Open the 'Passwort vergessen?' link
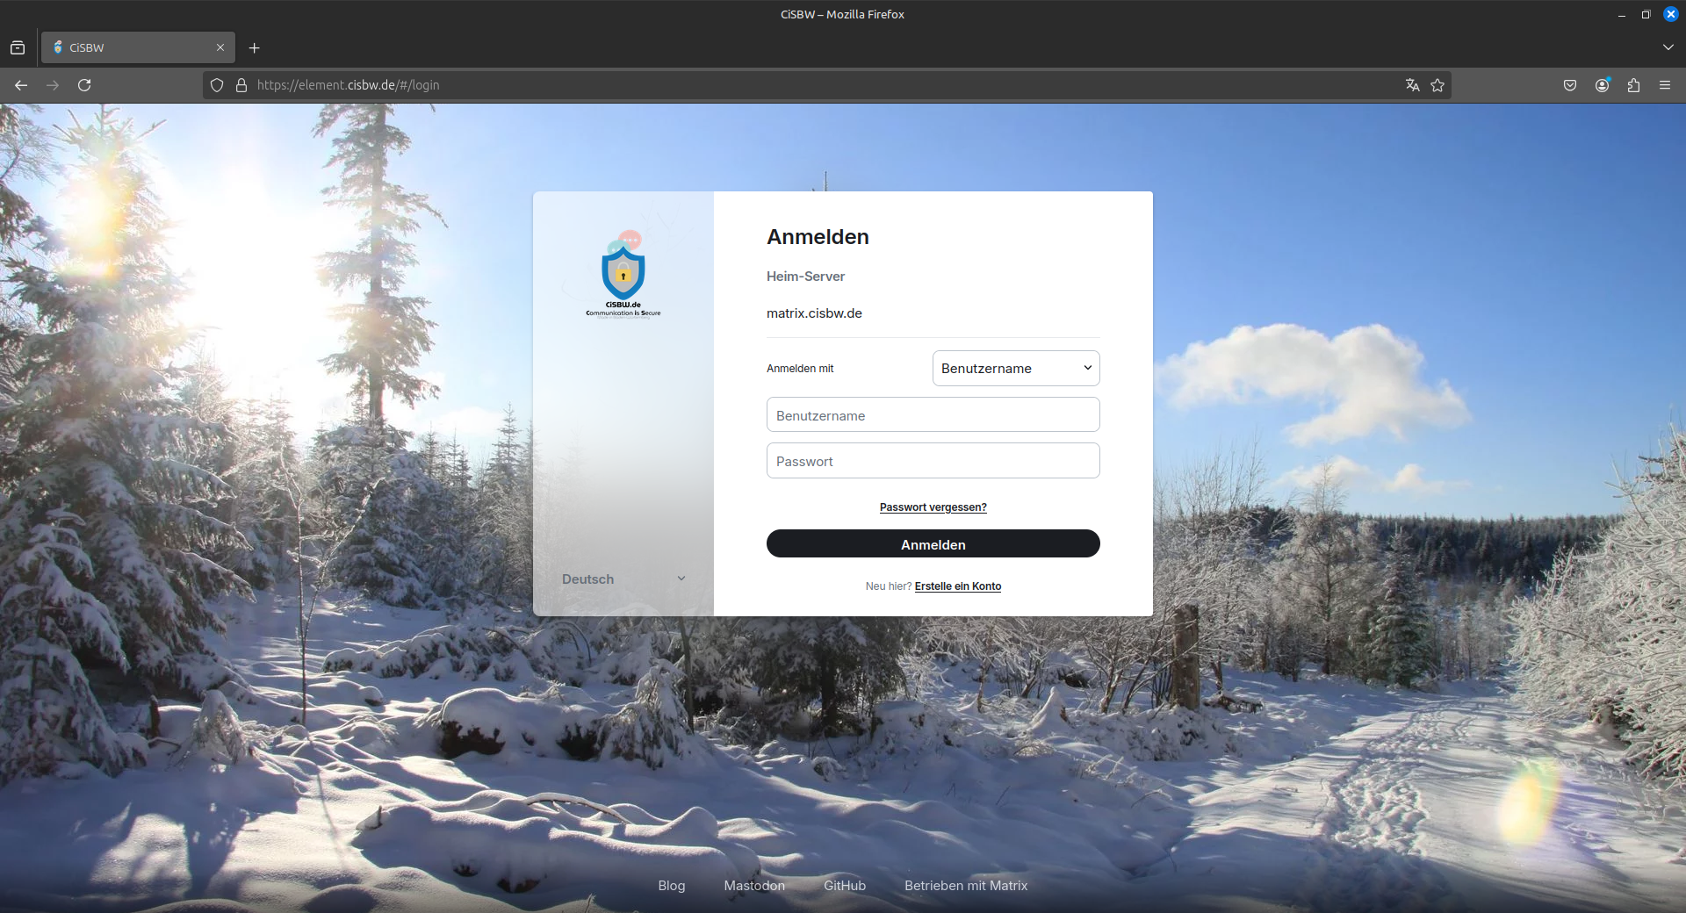 click(x=933, y=507)
